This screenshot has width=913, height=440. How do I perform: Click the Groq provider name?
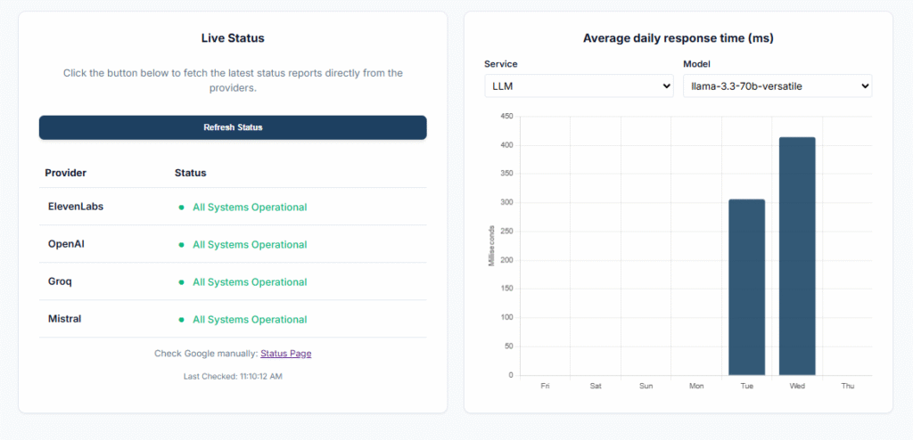(x=60, y=281)
